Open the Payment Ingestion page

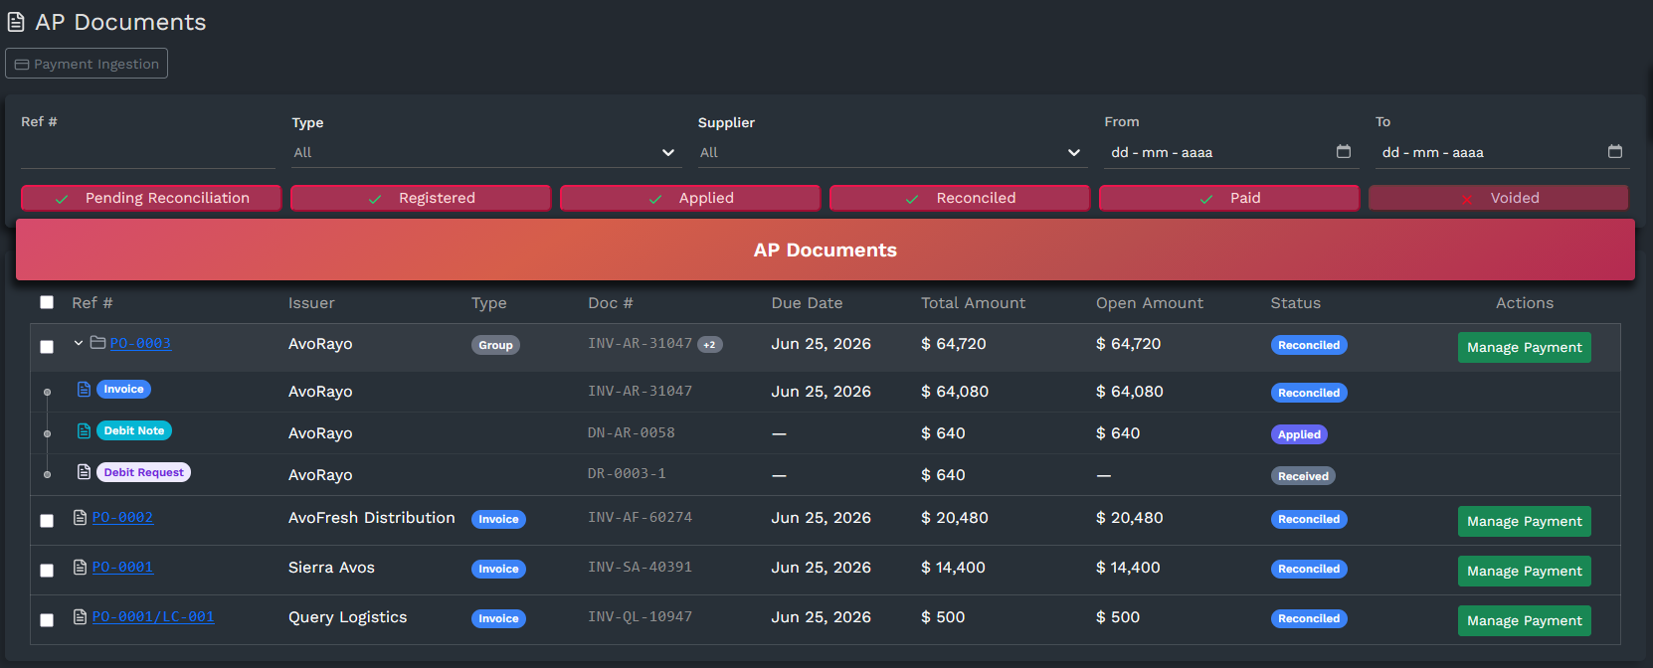tap(87, 64)
